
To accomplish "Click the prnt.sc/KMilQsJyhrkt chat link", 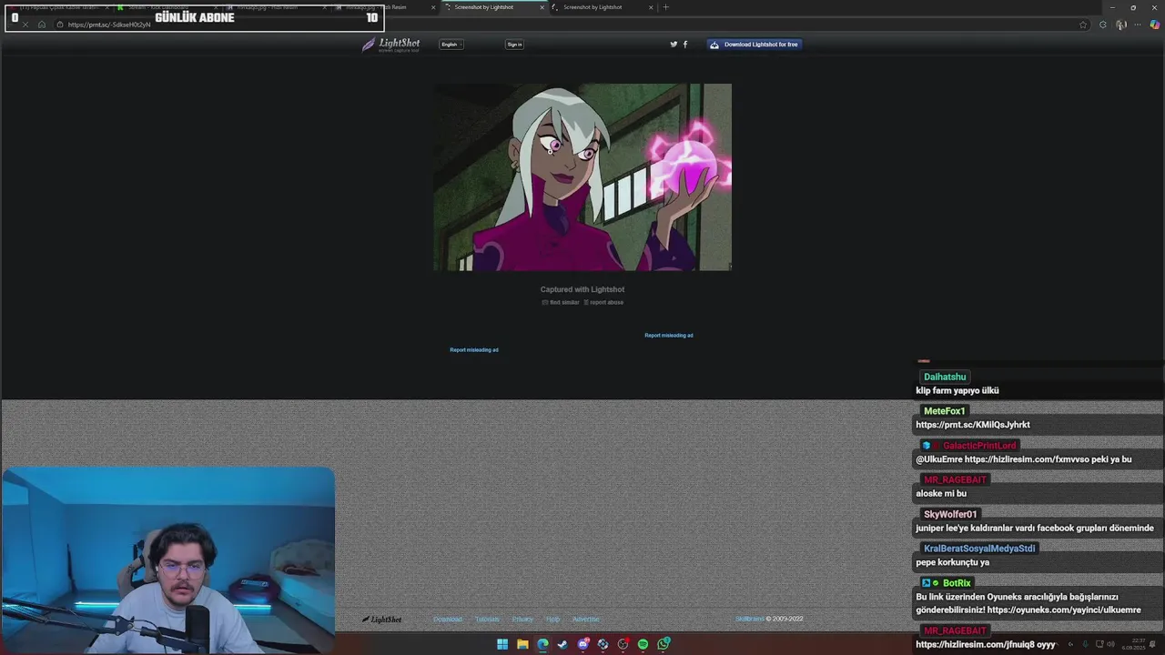I will (973, 425).
